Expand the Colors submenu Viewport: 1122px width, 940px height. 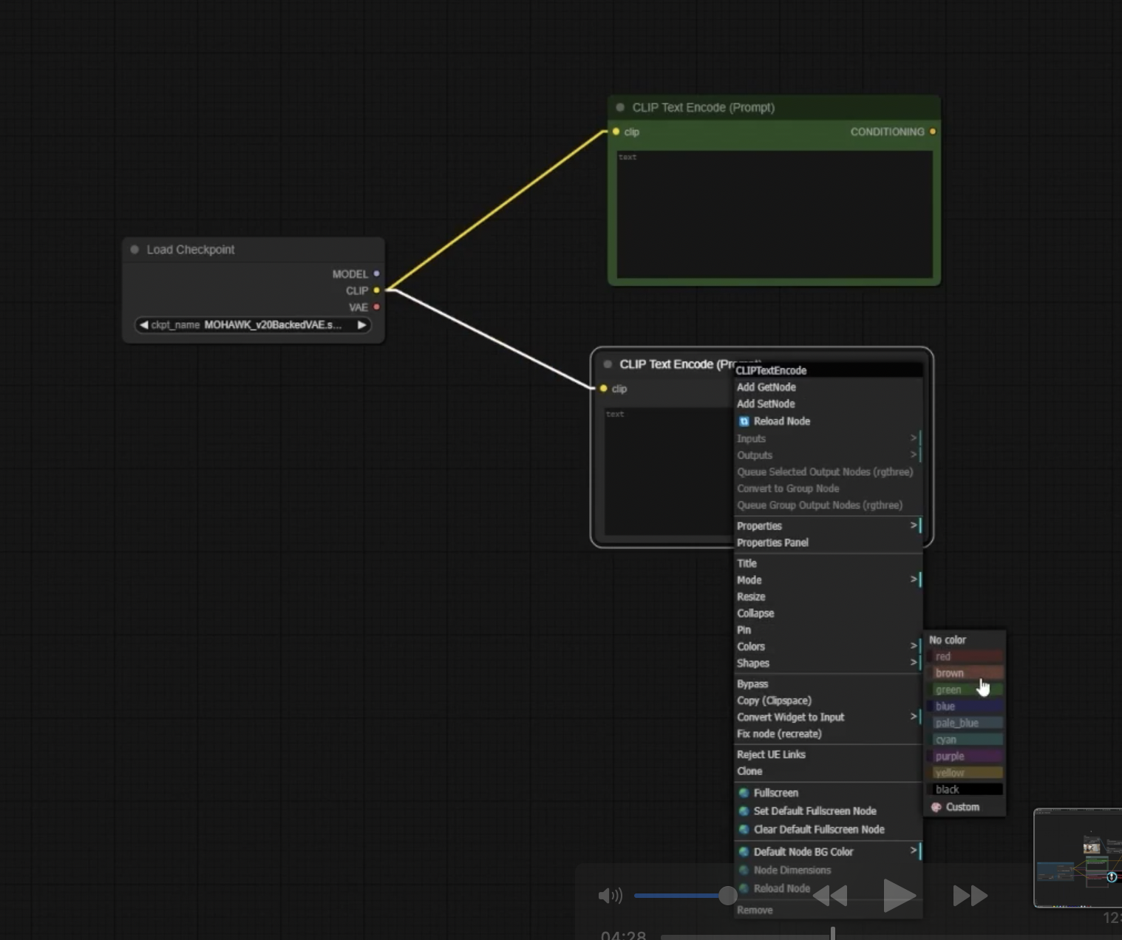[x=828, y=647]
